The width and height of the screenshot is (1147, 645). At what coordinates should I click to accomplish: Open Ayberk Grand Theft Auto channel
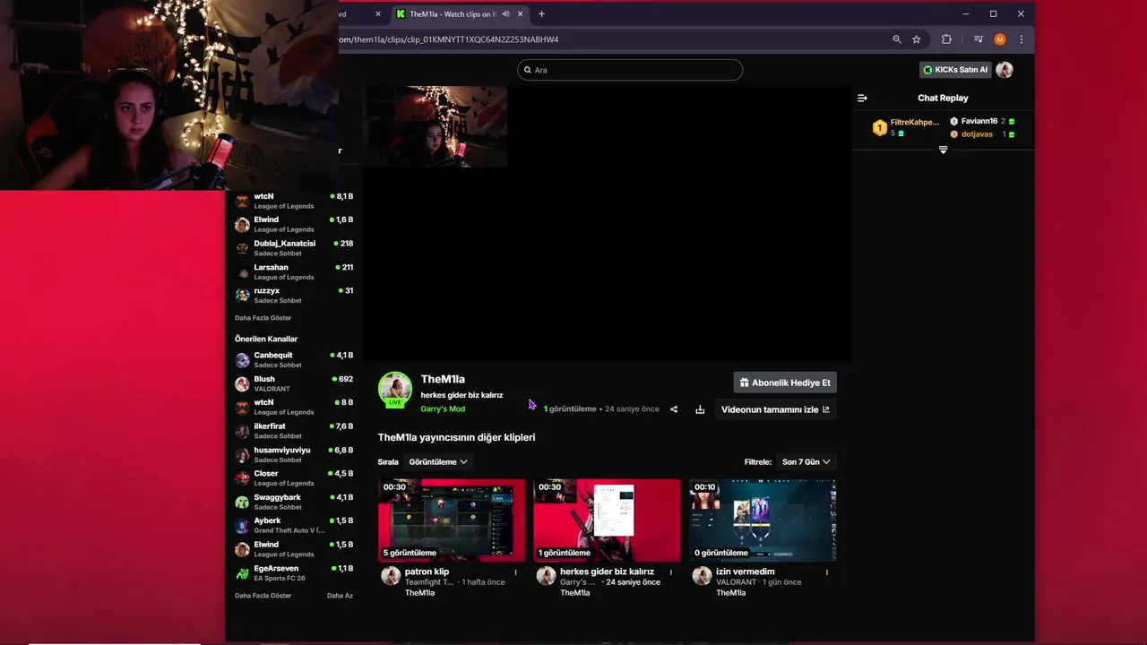pyautogui.click(x=294, y=525)
